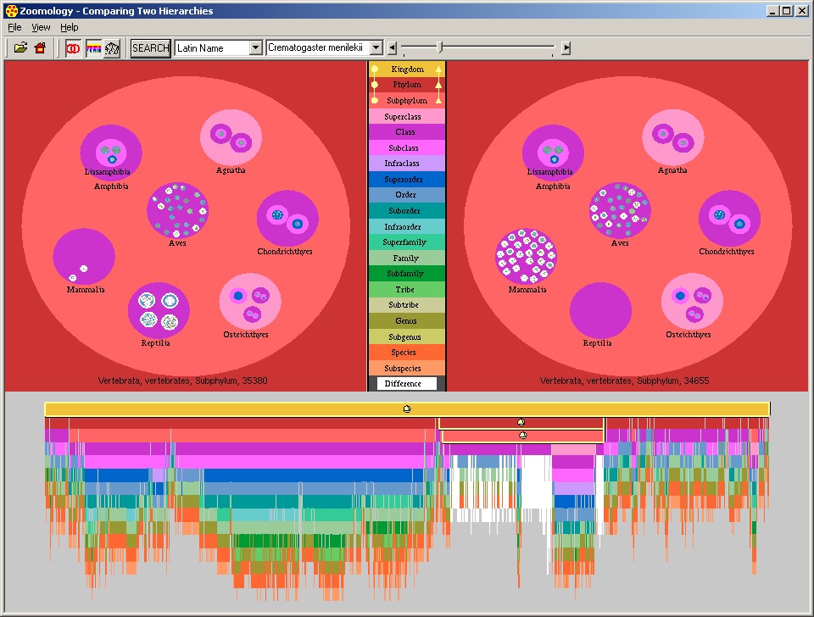Image resolution: width=814 pixels, height=617 pixels.
Task: Choose the Order legend row
Action: click(x=407, y=195)
